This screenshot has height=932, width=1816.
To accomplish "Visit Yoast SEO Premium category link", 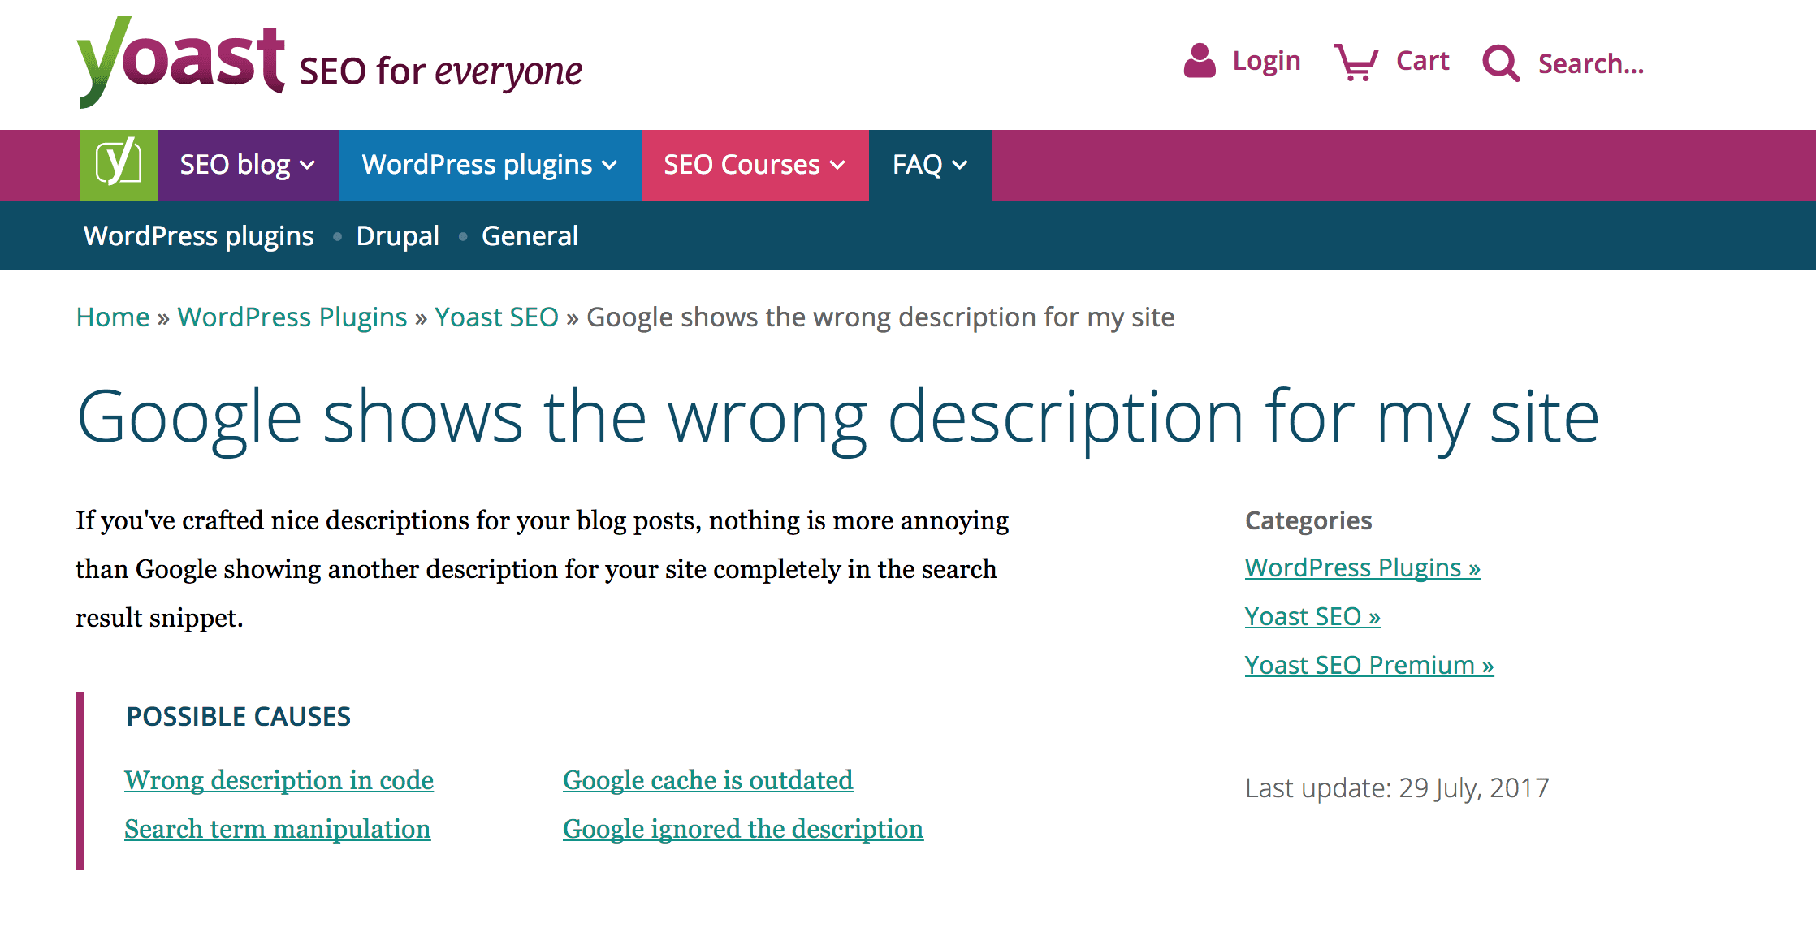I will coord(1368,665).
